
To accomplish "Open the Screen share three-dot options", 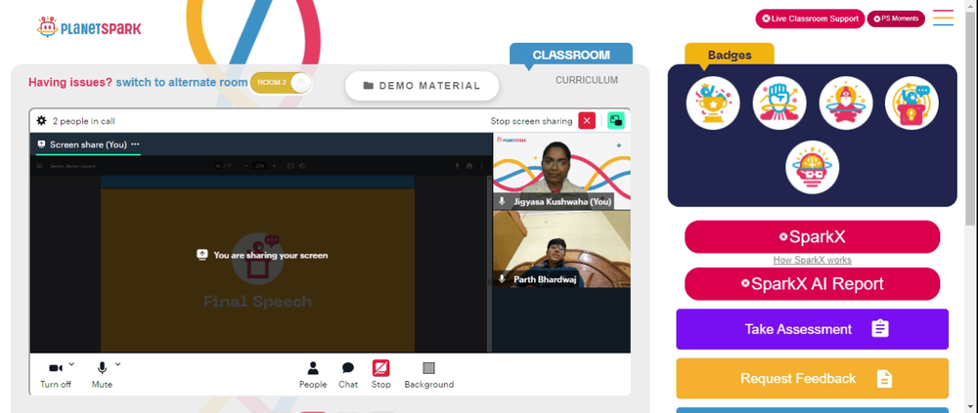I will pos(135,145).
